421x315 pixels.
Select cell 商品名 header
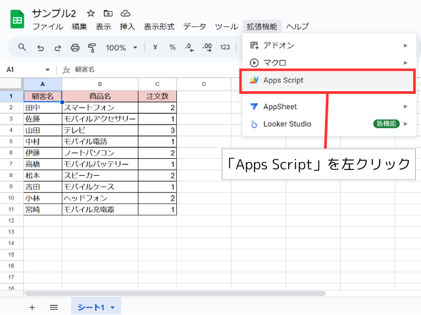click(x=100, y=96)
